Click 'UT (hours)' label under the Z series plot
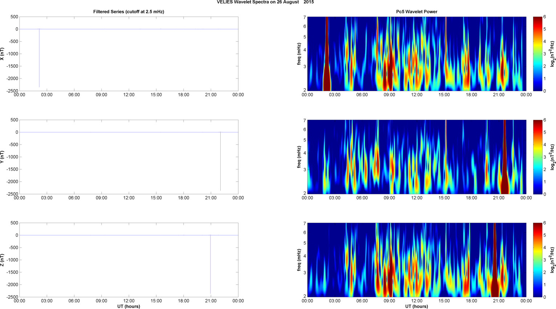 point(129,306)
